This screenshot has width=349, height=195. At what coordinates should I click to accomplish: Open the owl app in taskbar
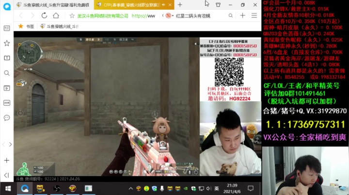pyautogui.click(x=40, y=189)
